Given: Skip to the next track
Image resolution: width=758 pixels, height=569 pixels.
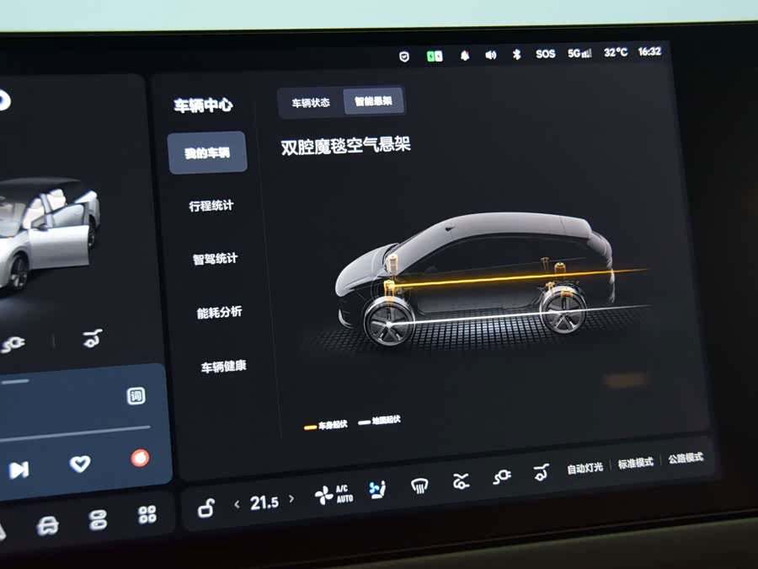Looking at the screenshot, I should click(x=19, y=470).
